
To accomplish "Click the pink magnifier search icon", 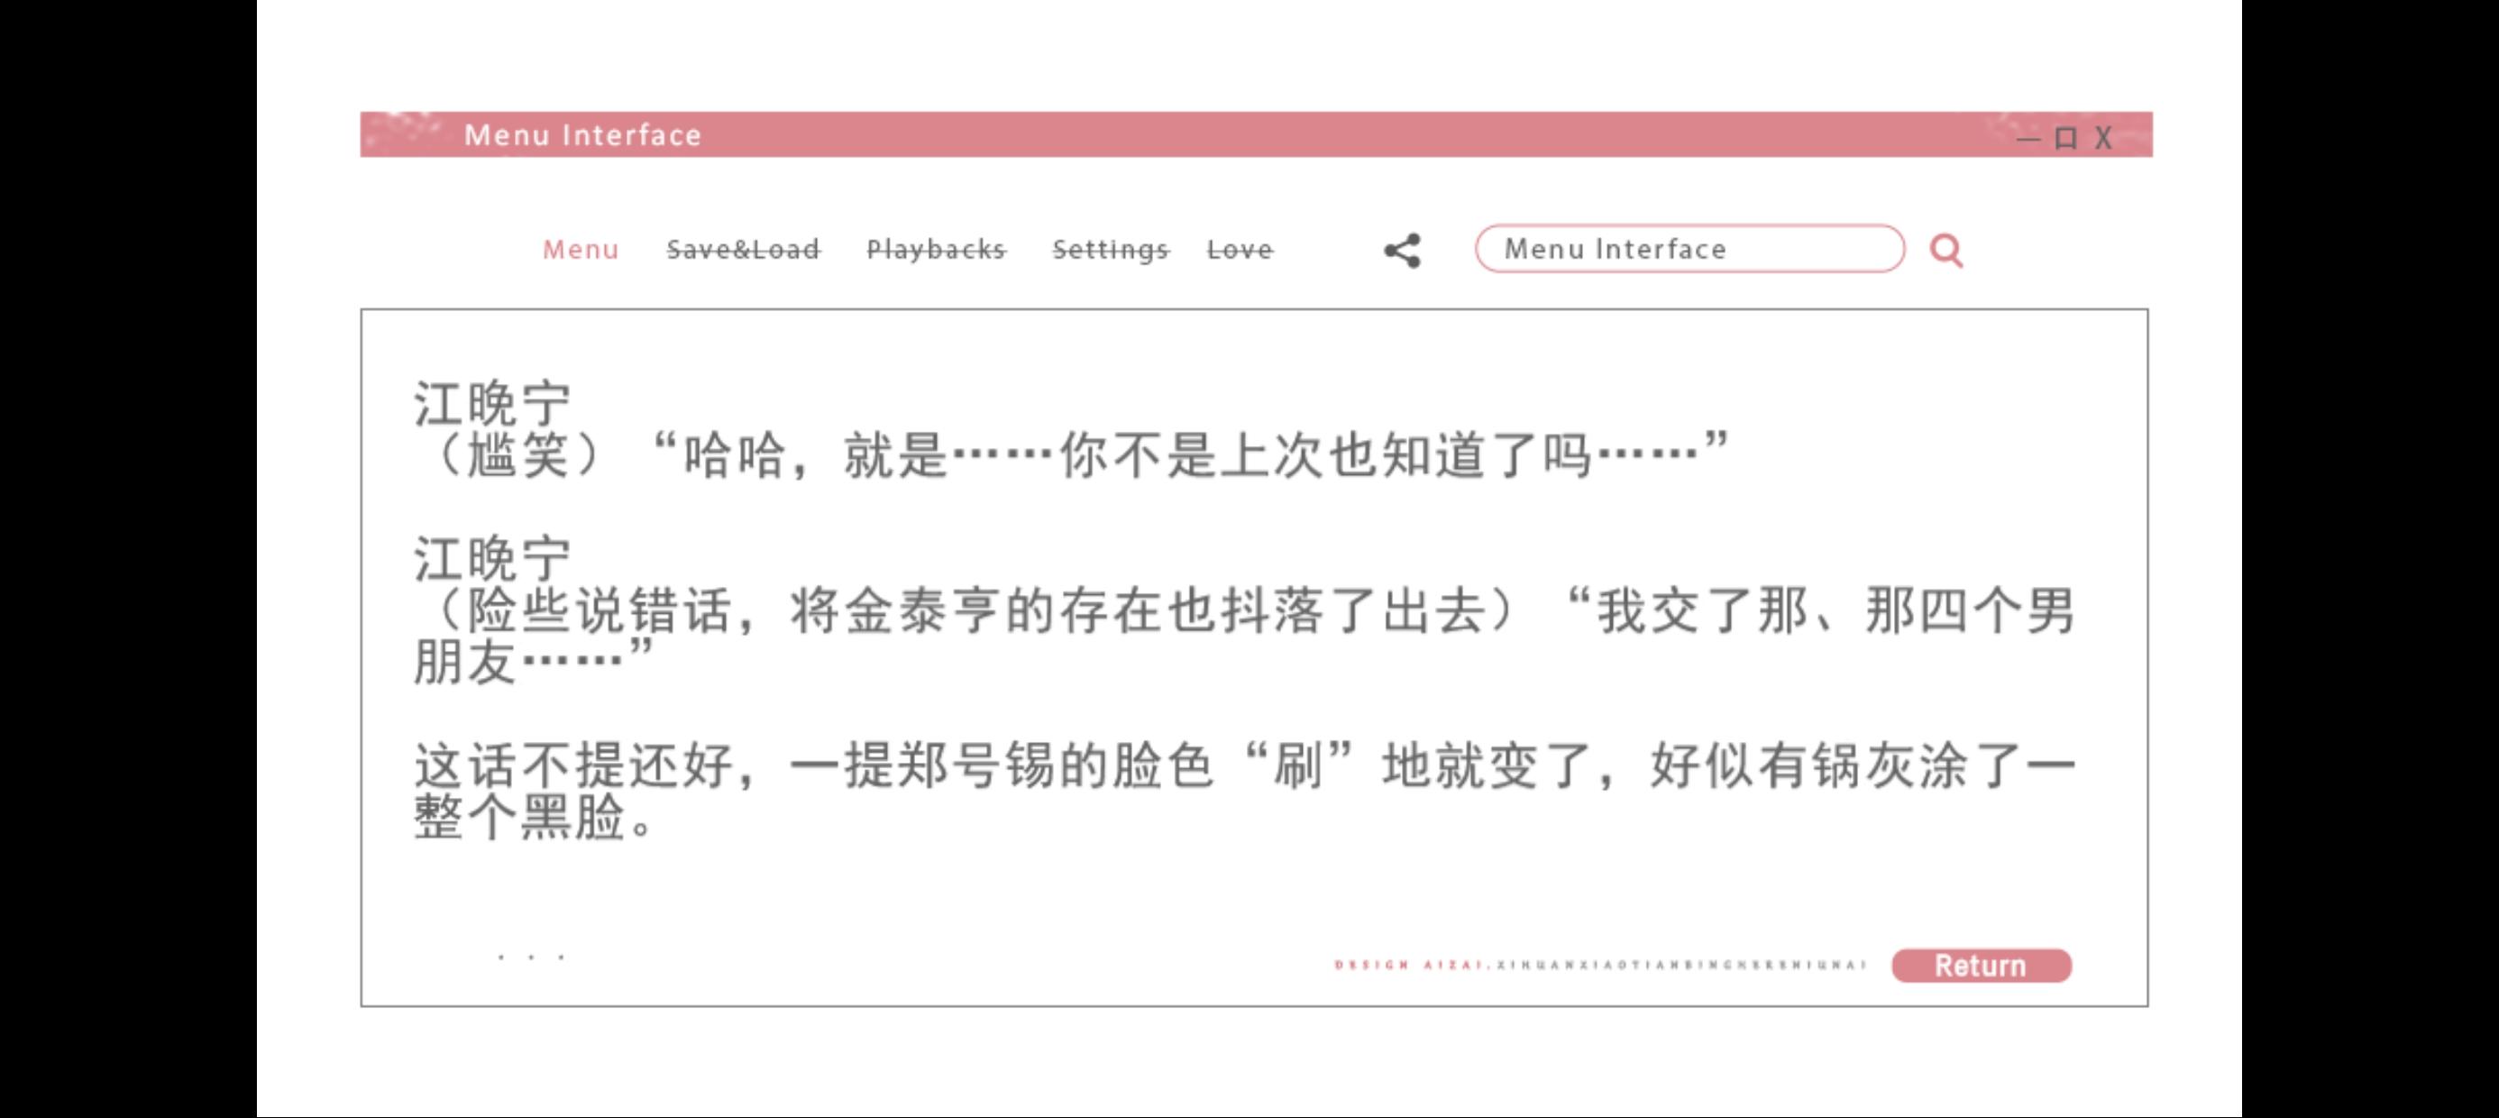I will pyautogui.click(x=1945, y=251).
